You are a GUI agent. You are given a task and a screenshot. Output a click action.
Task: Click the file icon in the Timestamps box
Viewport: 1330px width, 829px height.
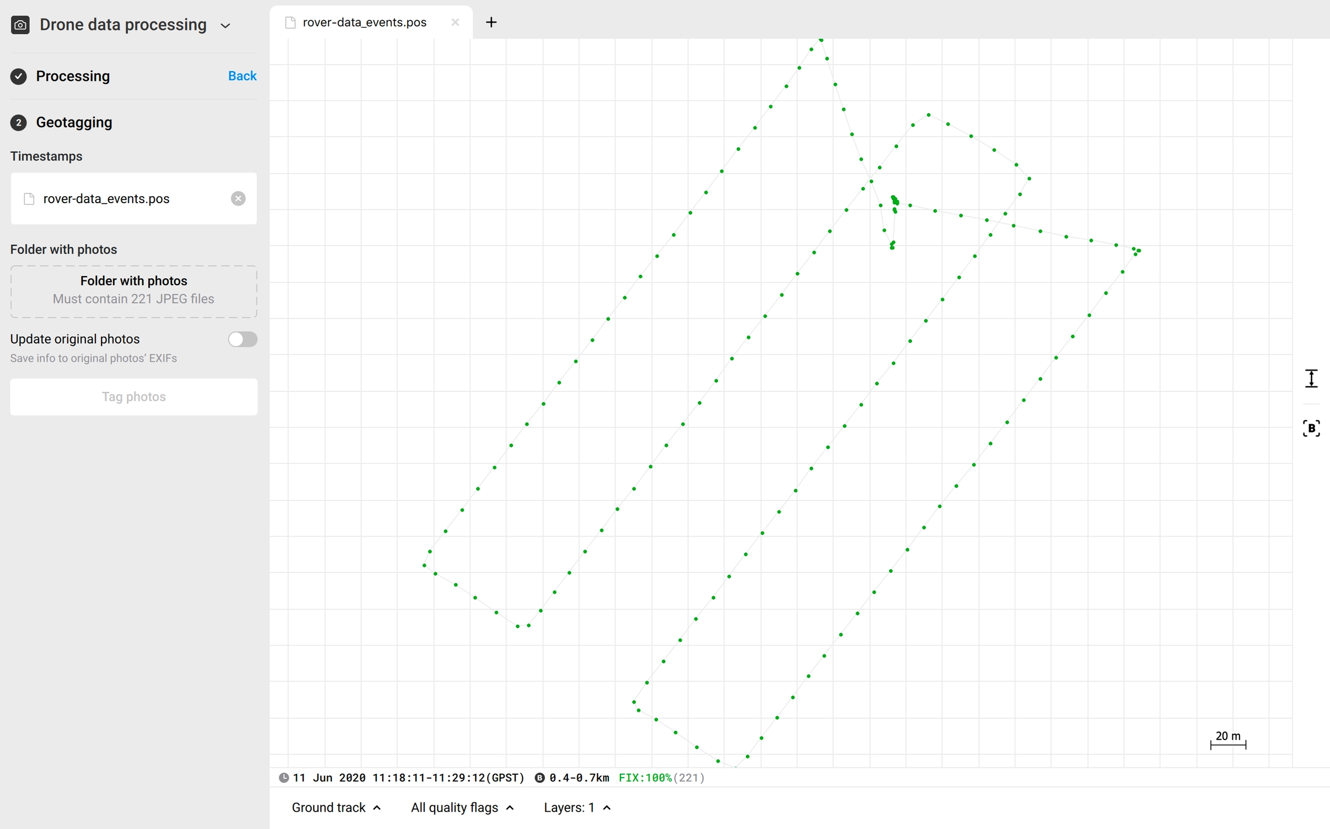29,199
